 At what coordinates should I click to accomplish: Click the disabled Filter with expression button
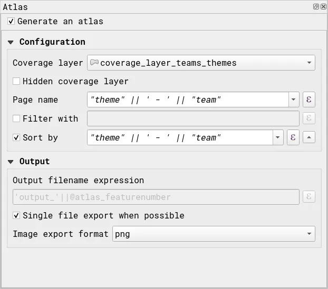click(x=309, y=118)
